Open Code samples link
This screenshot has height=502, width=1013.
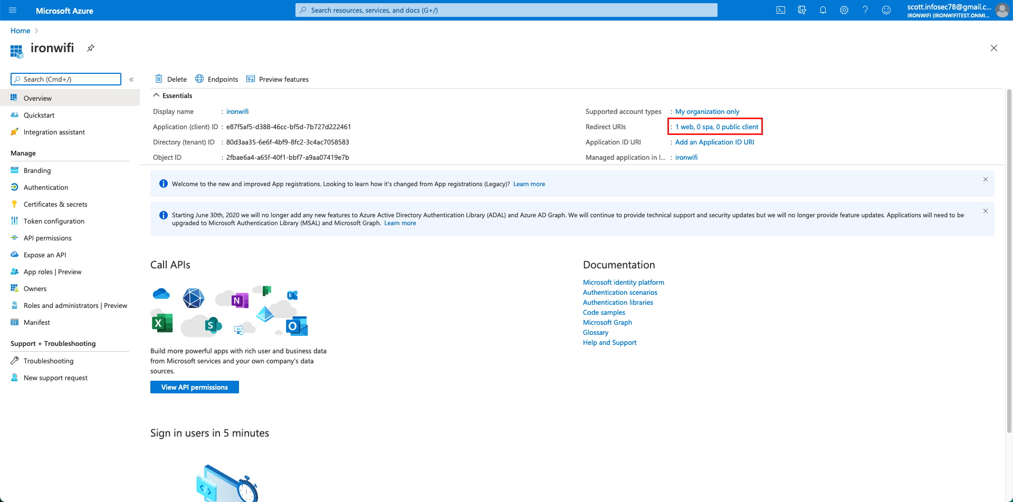(604, 312)
